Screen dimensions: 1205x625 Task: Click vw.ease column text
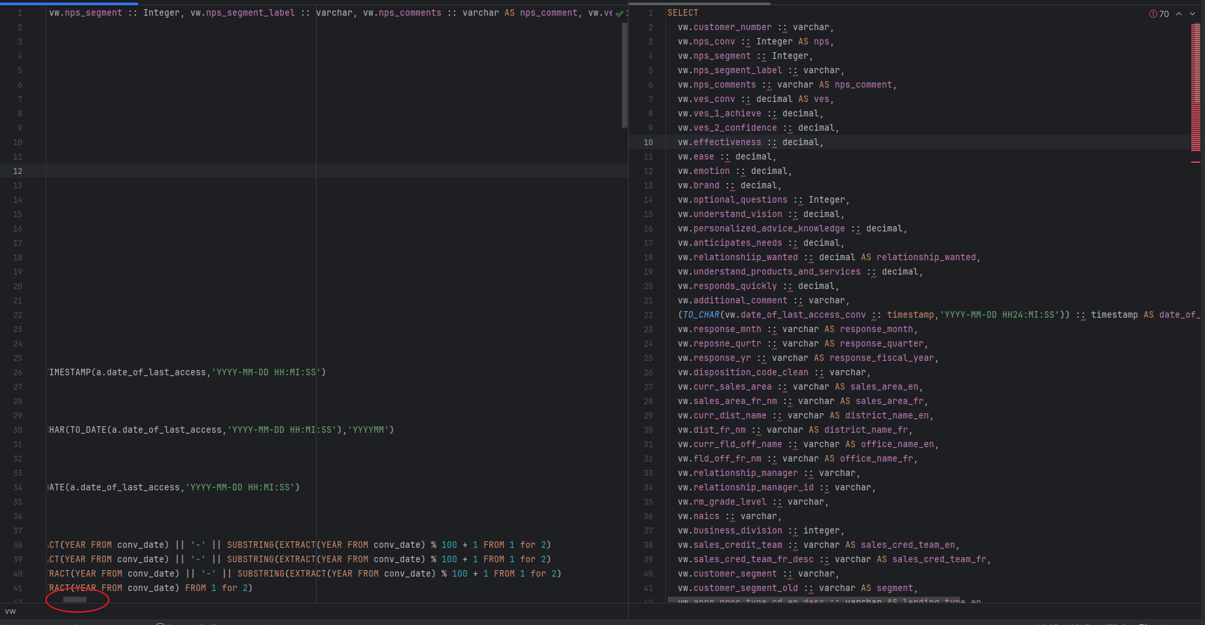point(696,157)
